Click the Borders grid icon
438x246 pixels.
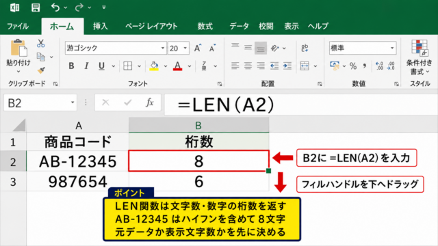tap(128, 66)
